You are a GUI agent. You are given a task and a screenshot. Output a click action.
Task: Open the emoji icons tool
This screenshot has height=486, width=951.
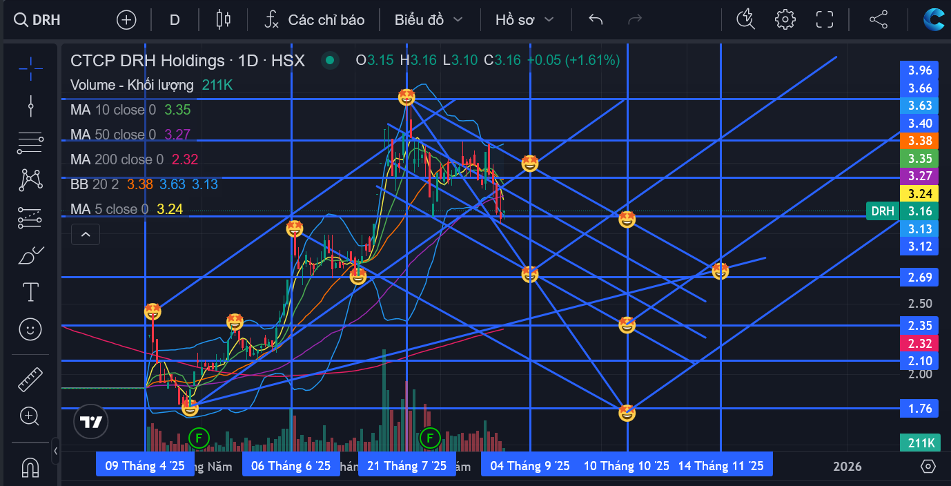click(x=30, y=329)
